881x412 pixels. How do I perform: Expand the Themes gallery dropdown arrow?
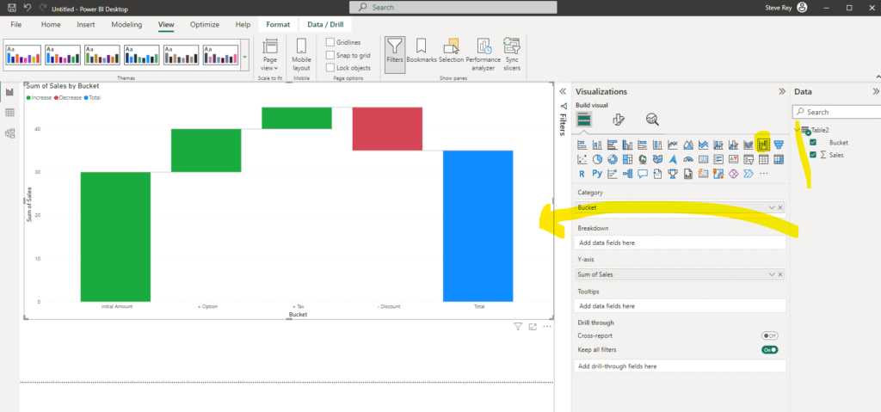(x=246, y=56)
